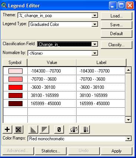
Task: Delete selected class with X icon
Action: pyautogui.click(x=18, y=130)
